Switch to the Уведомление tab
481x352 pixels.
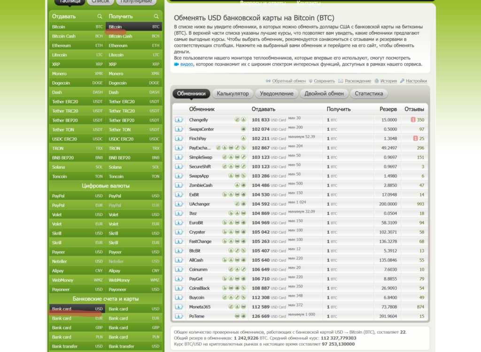(276, 94)
